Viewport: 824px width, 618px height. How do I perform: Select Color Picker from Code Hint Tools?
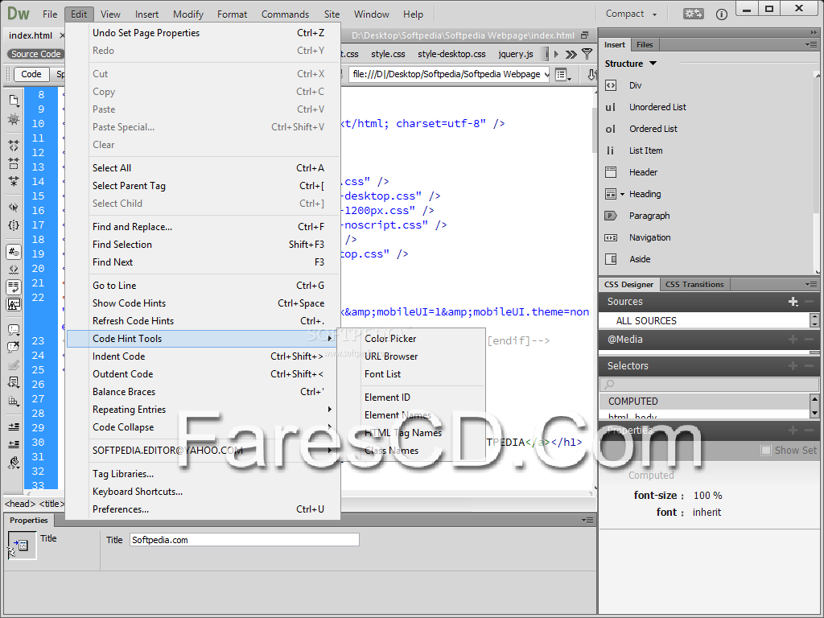[390, 339]
